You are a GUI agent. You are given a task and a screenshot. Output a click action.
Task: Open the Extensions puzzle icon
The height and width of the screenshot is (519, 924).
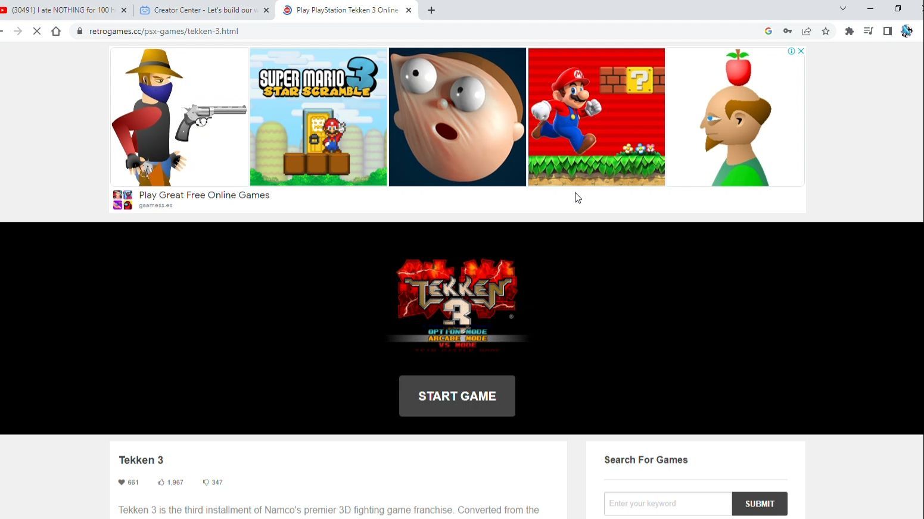coord(850,32)
